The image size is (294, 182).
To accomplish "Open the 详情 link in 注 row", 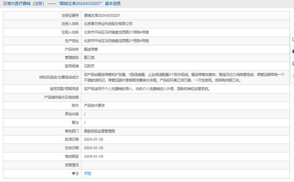I will click(87, 173).
